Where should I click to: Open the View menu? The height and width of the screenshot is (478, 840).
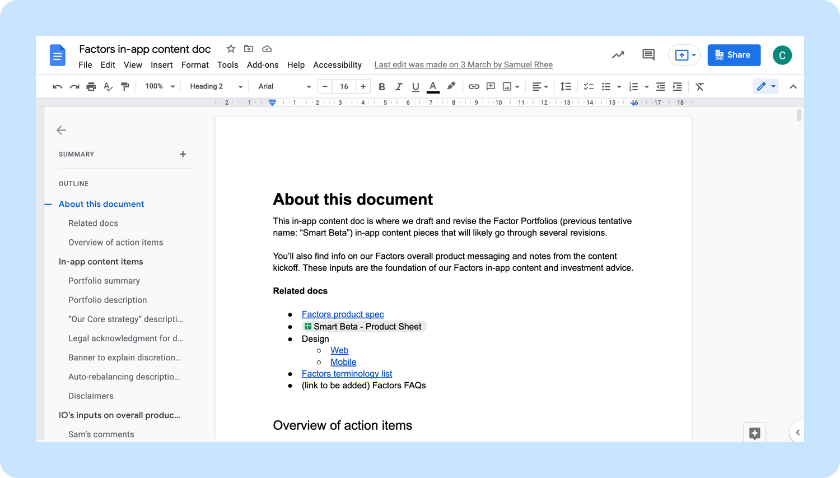pos(133,65)
